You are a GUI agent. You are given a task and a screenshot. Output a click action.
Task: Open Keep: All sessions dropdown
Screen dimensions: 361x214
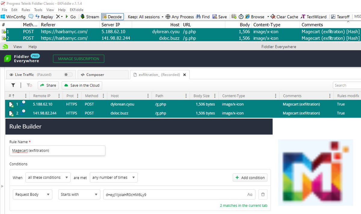click(146, 17)
